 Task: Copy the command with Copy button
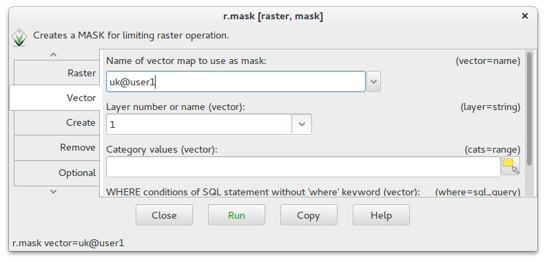[x=309, y=215]
